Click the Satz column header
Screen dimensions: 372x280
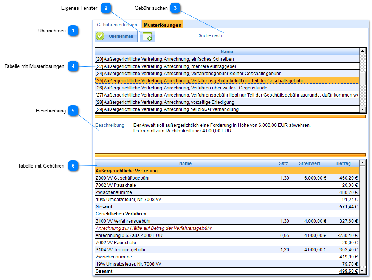[x=283, y=163]
